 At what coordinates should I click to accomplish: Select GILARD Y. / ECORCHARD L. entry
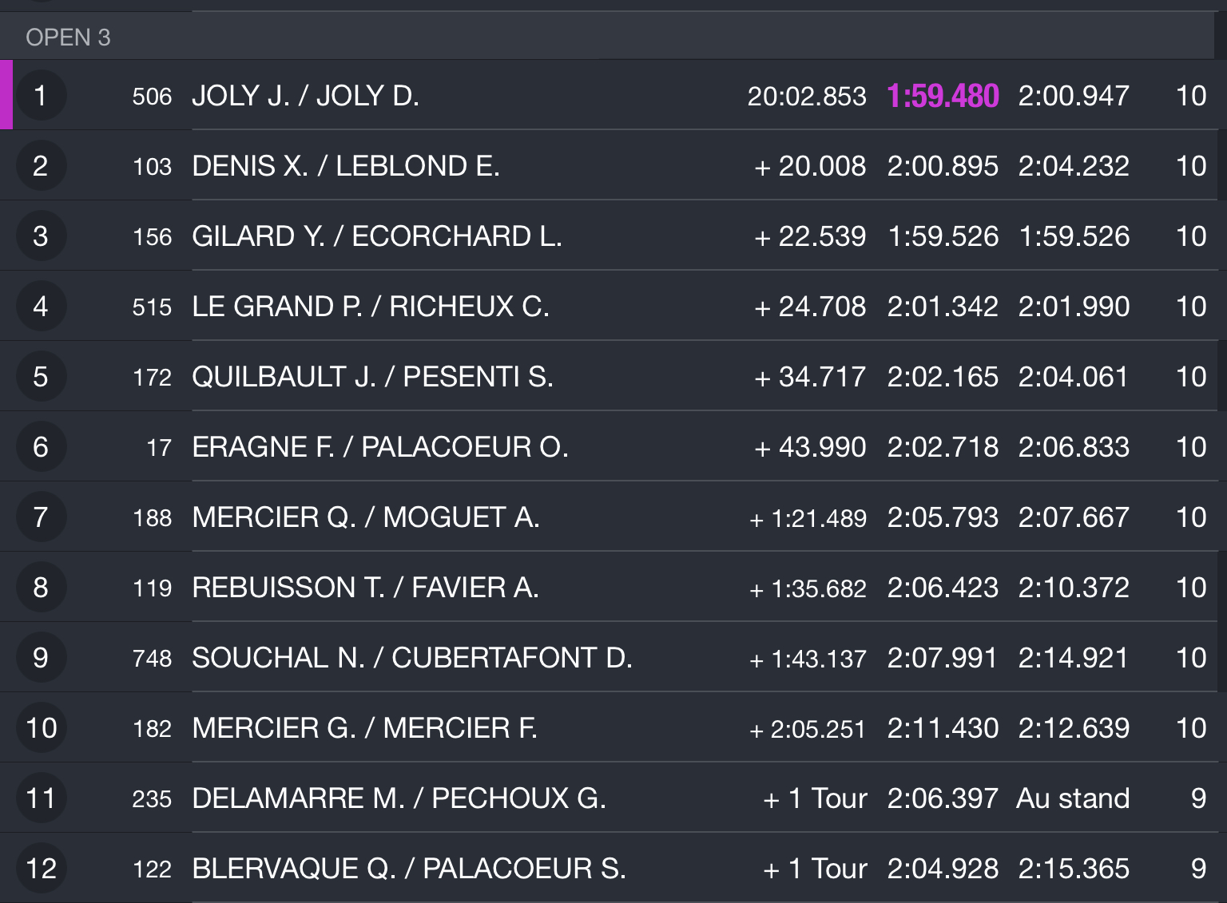pos(613,236)
